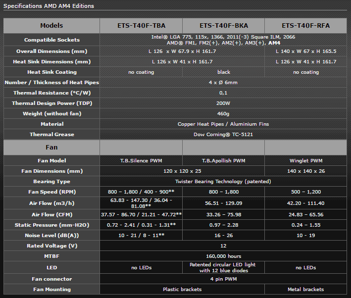
Task: Click the T.B.Apollish PWM fan model
Action: [224, 160]
